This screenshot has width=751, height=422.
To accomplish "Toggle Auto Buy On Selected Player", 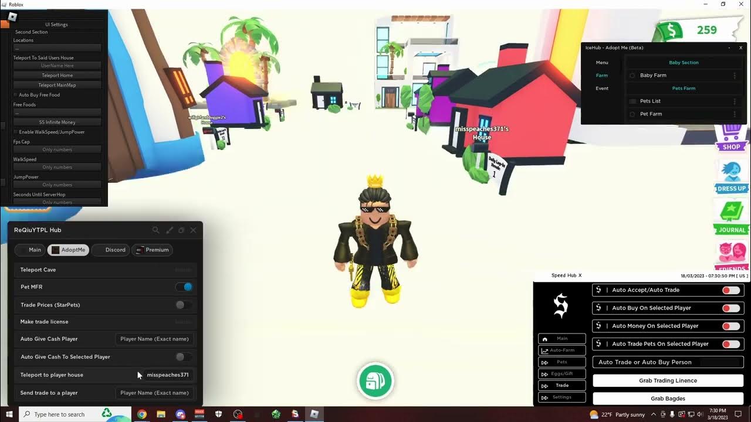I will (731, 308).
